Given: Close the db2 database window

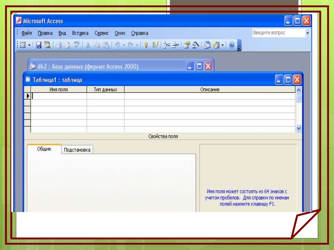Looking at the screenshot, I should tap(208, 66).
